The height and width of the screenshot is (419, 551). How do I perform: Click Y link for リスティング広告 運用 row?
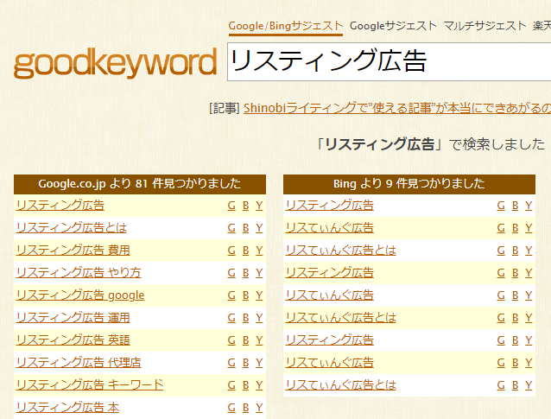[x=259, y=318]
